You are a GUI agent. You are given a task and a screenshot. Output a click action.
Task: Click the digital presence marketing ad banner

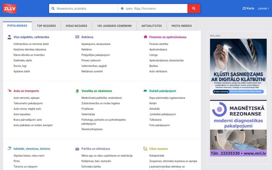[x=238, y=67]
